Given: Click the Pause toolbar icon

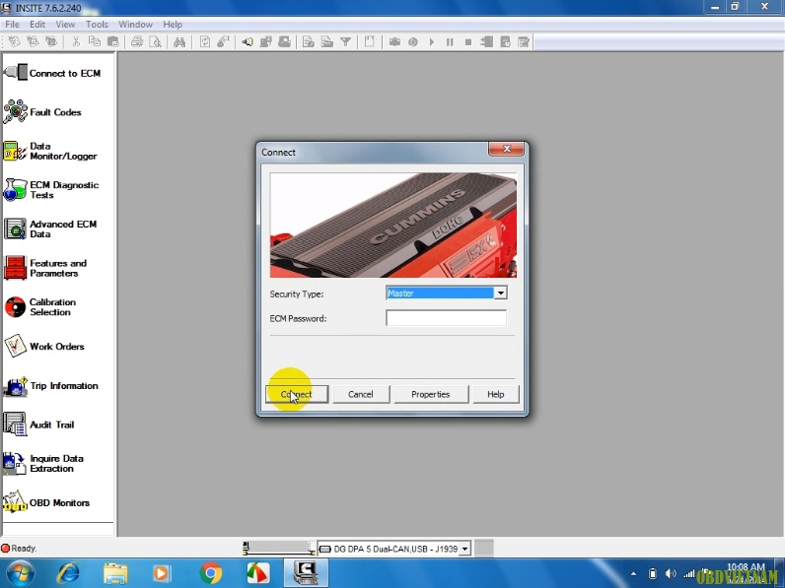Looking at the screenshot, I should point(450,42).
